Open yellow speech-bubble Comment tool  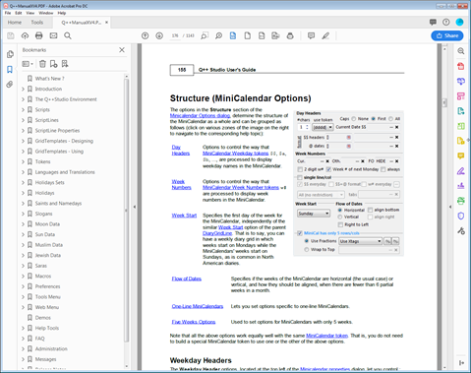[x=461, y=156]
